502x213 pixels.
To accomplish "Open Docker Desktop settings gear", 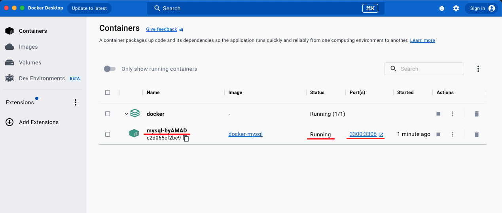I will [x=456, y=8].
